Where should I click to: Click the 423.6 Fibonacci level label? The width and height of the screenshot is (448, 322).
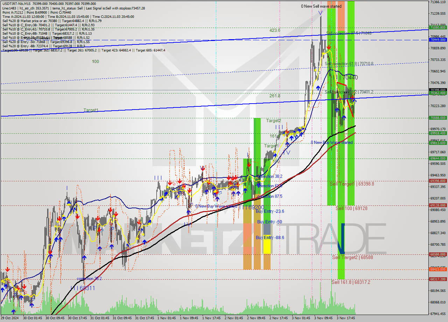point(275,30)
